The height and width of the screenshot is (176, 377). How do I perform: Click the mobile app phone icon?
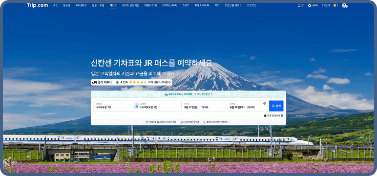tap(299, 5)
